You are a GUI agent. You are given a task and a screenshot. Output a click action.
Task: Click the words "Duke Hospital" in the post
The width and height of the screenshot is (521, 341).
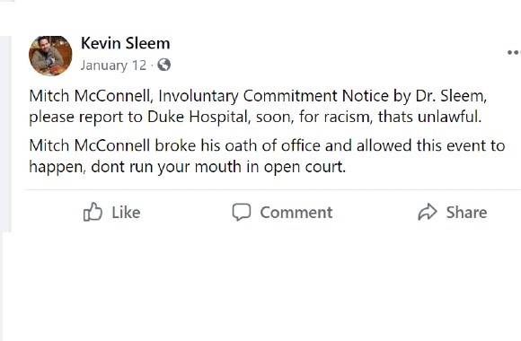click(x=199, y=117)
